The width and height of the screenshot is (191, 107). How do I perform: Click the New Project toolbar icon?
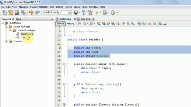11,12
